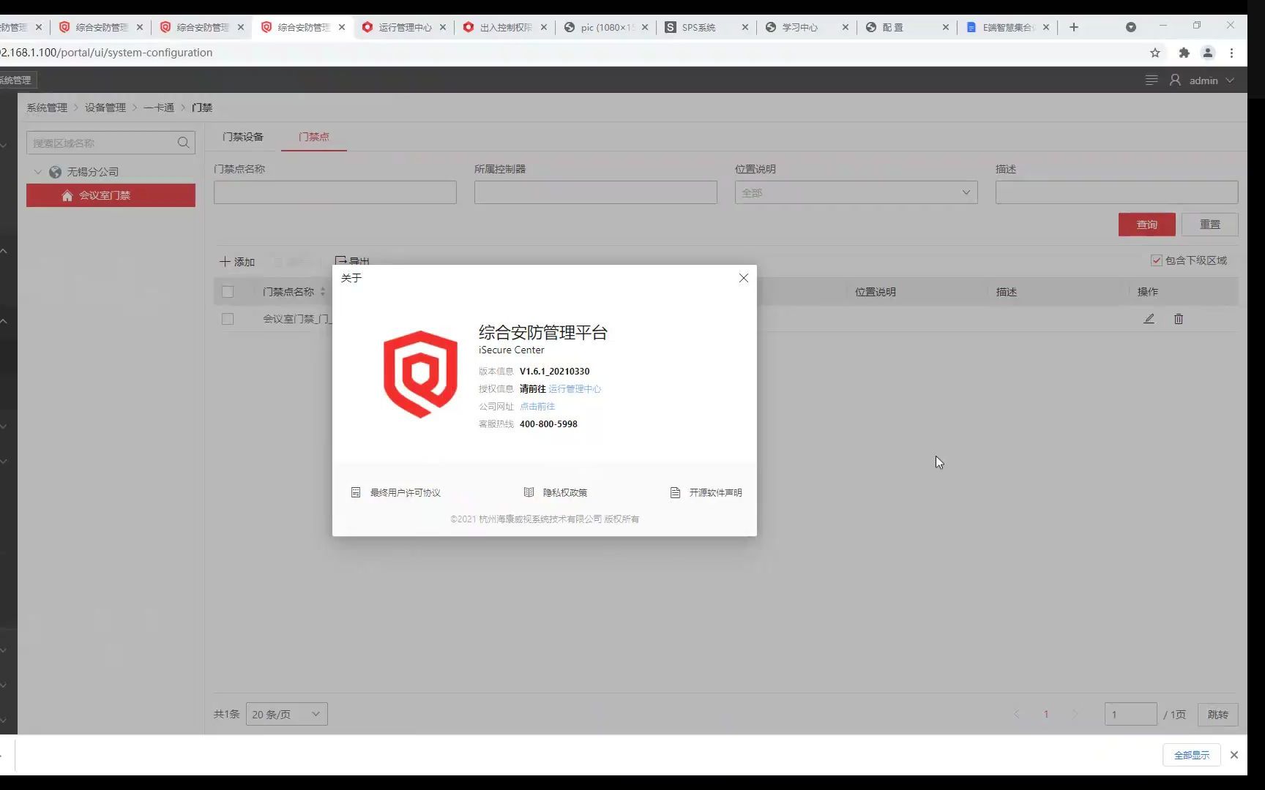Close the 关于 about dialog

[743, 278]
